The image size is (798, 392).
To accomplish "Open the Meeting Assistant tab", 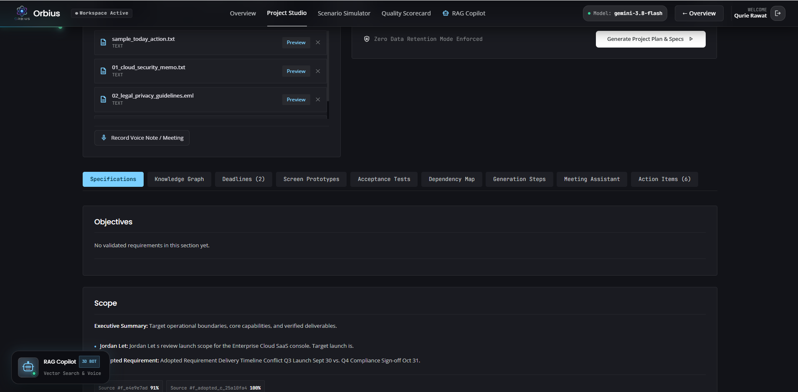I will pos(592,179).
